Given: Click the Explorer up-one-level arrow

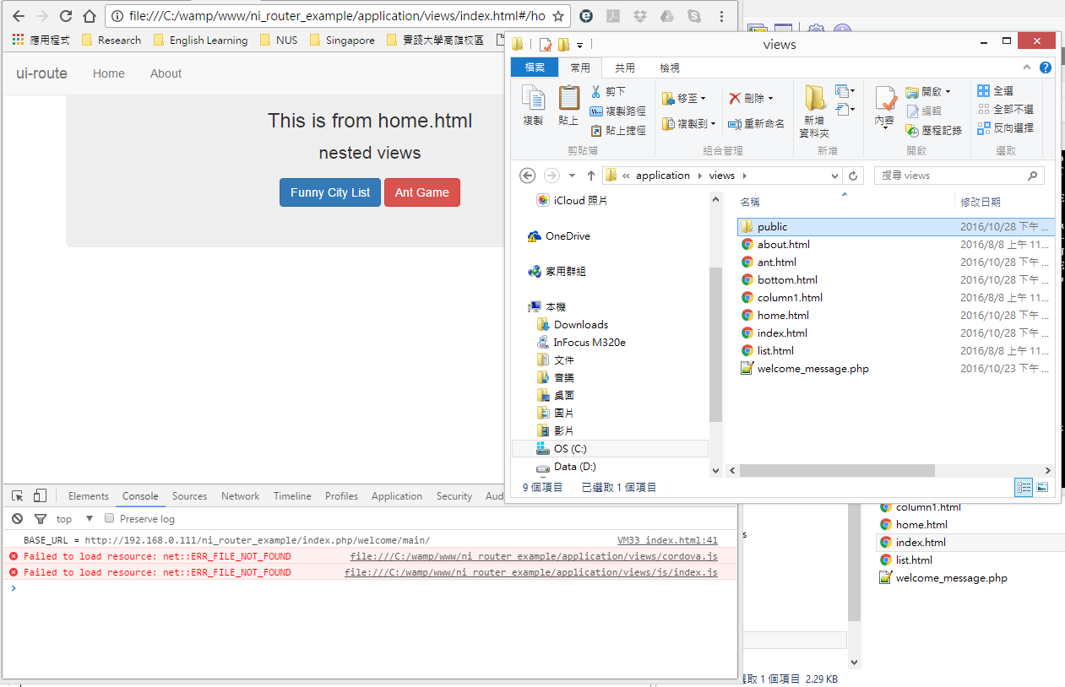Looking at the screenshot, I should tap(591, 176).
